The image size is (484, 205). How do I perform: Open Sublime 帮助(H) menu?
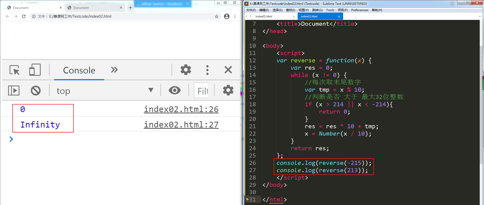(377, 10)
